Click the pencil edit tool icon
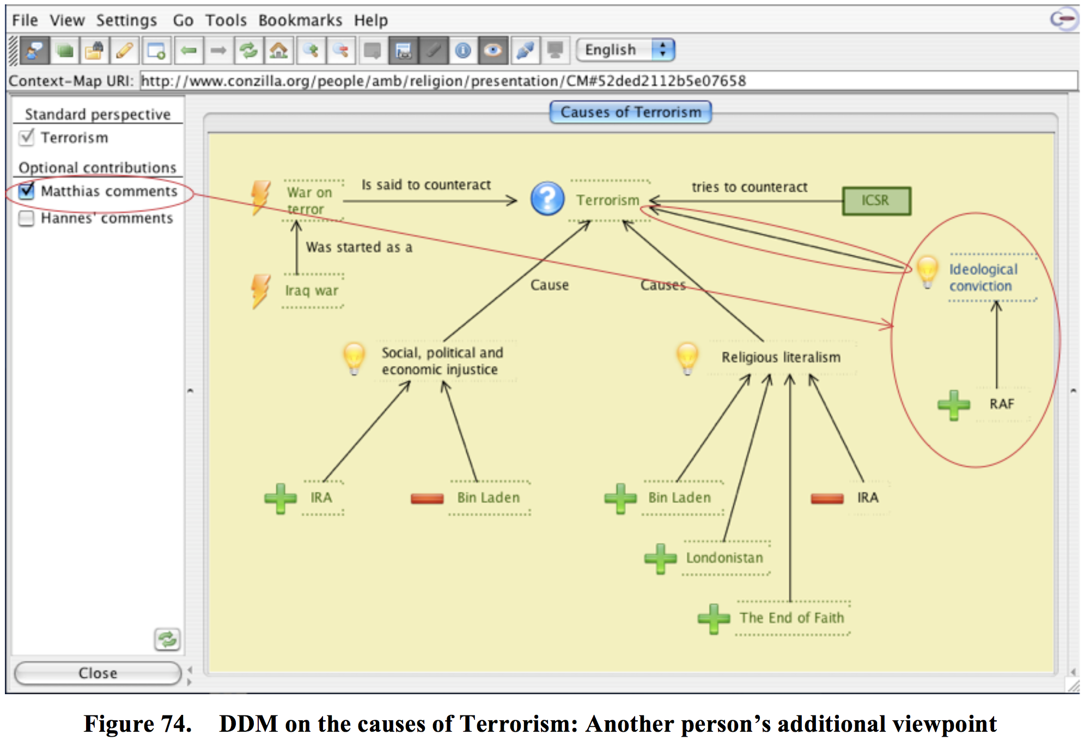The image size is (1084, 747). click(125, 51)
